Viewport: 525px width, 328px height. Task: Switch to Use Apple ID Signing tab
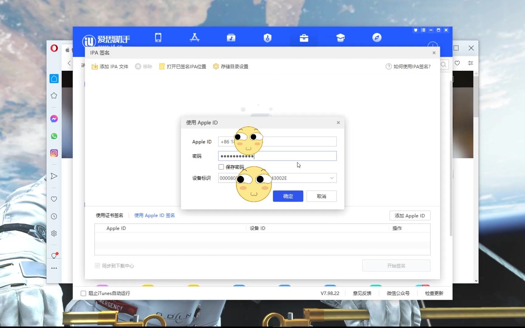154,215
